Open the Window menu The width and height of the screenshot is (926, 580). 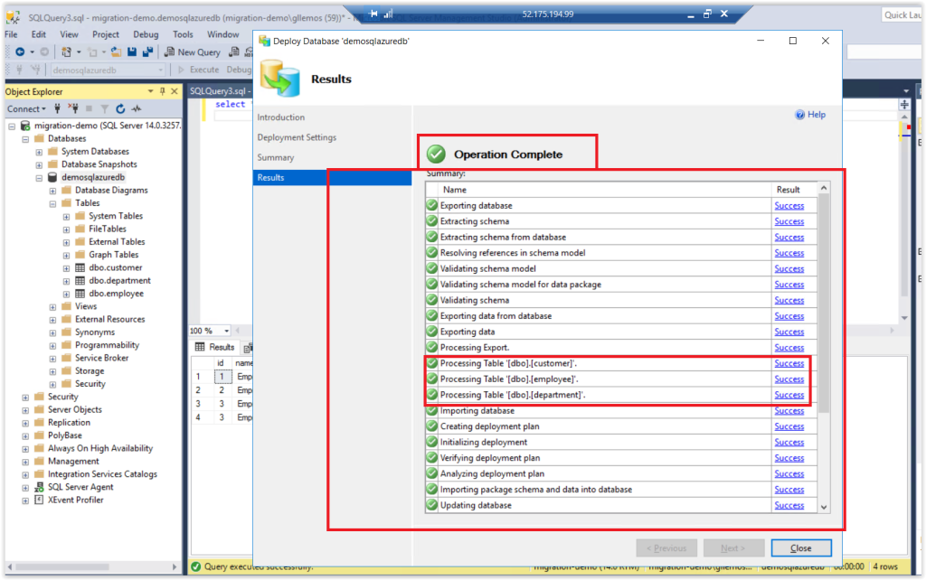(222, 34)
